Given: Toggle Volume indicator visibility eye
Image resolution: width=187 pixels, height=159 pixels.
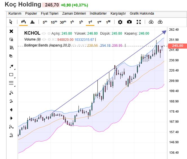Looking at the screenshot, I should coord(44,39).
